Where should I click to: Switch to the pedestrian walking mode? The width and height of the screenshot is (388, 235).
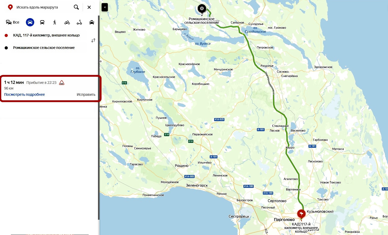tap(55, 22)
